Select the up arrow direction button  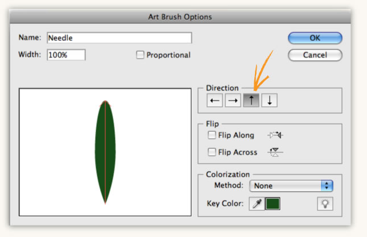[x=251, y=101]
